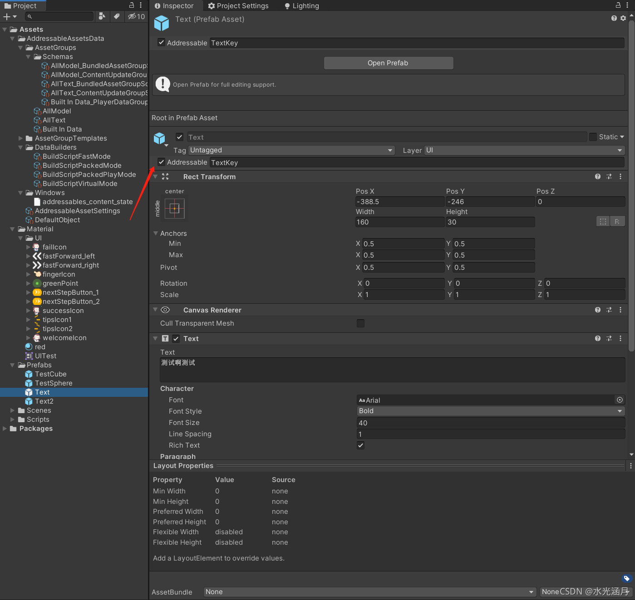
Task: Click the Project panel add (+) button
Action: (x=10, y=16)
